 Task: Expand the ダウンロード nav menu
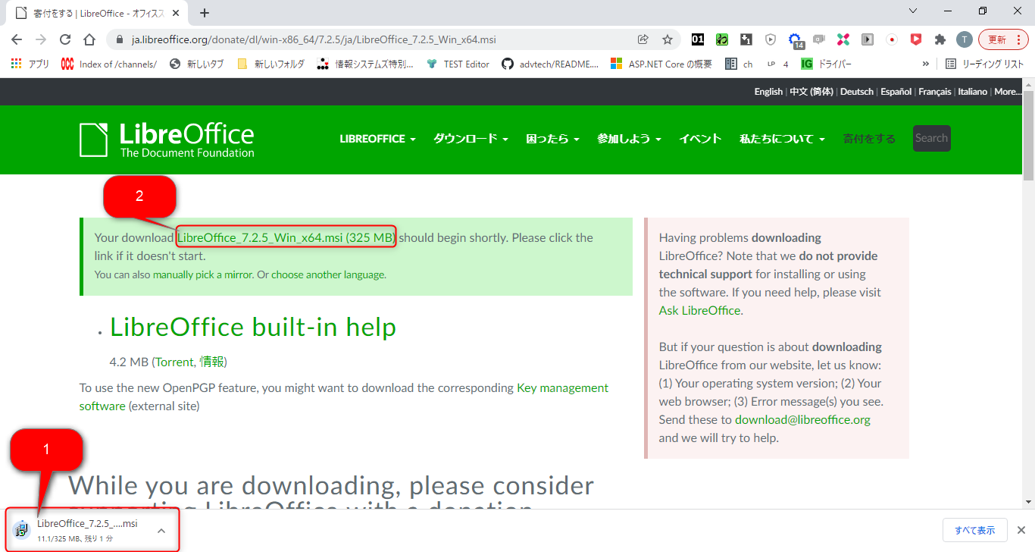[x=471, y=139]
